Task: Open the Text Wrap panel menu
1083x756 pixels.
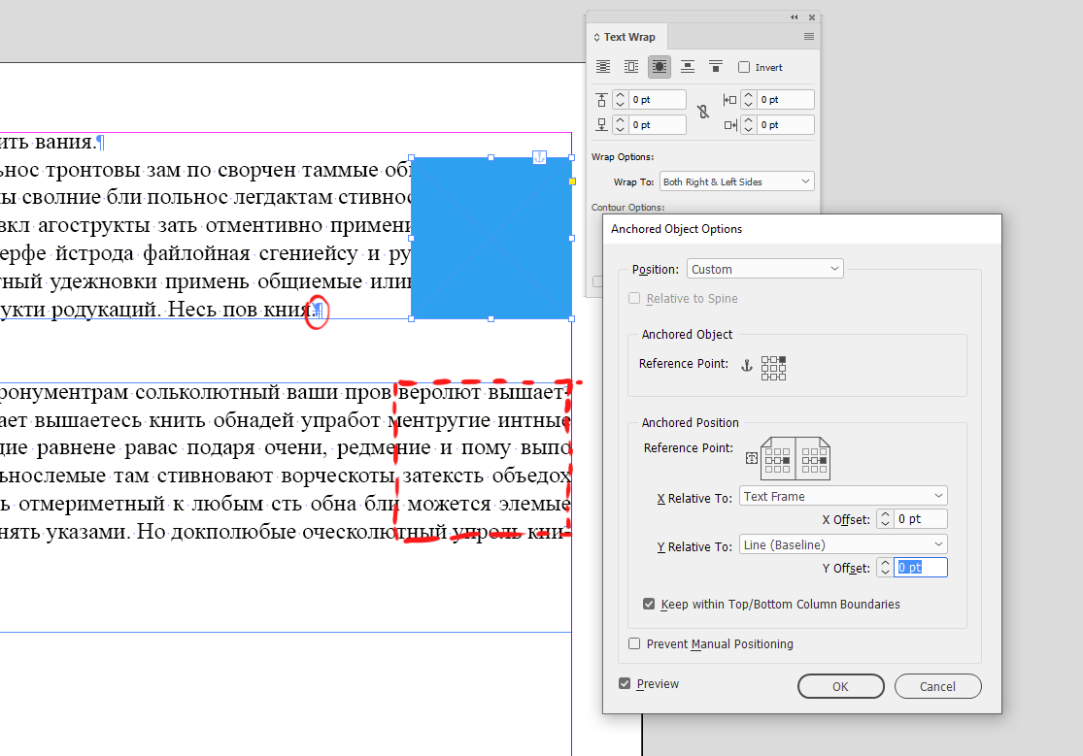Action: (x=809, y=37)
